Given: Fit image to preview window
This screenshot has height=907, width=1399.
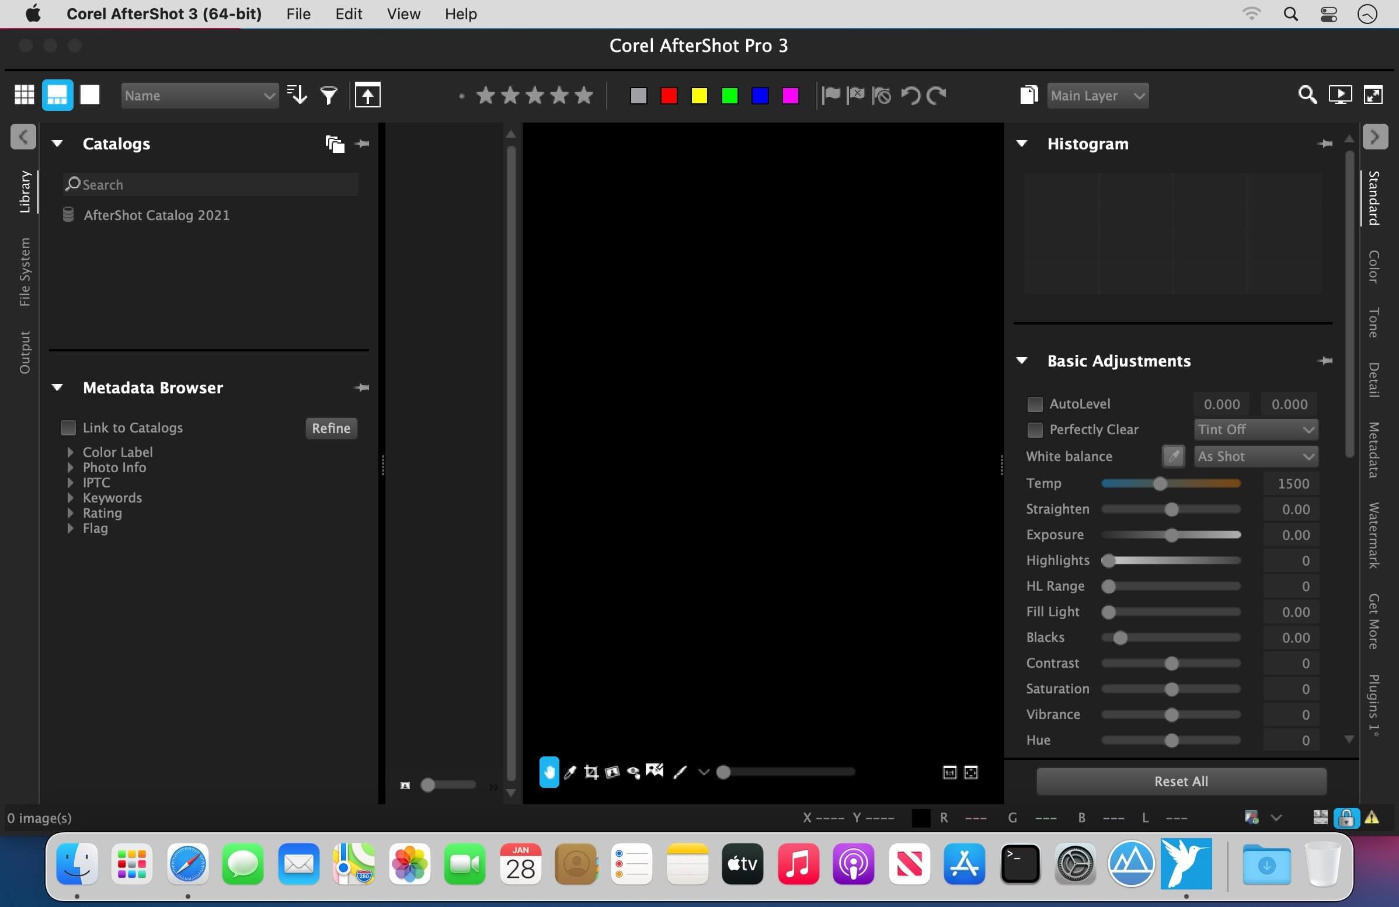Looking at the screenshot, I should click(x=971, y=773).
